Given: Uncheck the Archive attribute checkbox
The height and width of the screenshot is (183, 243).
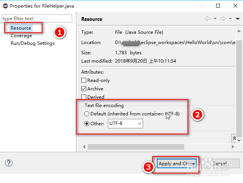Looking at the screenshot, I should click(x=84, y=89).
